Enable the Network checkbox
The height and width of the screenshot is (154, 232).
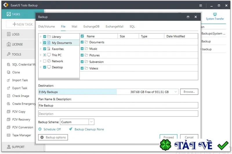[x=45, y=61]
